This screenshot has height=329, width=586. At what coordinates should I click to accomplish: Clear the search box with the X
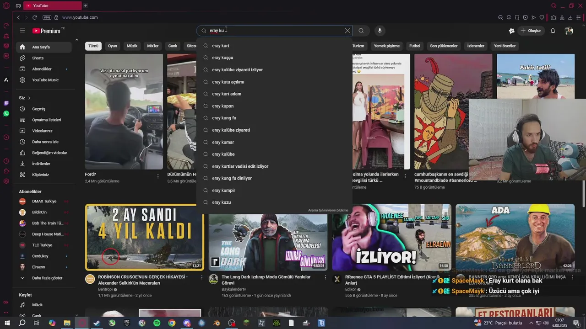click(x=347, y=31)
